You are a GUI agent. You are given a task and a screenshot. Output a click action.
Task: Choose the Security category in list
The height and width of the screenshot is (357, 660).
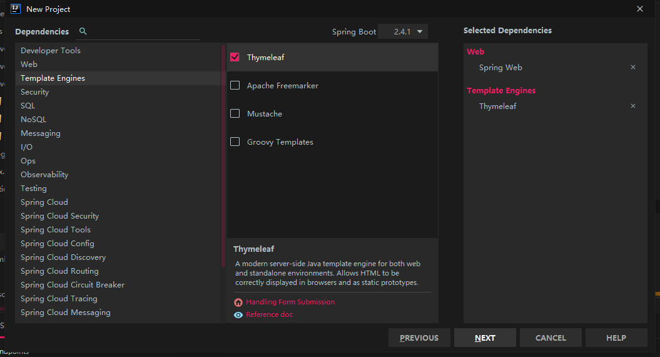coord(35,92)
